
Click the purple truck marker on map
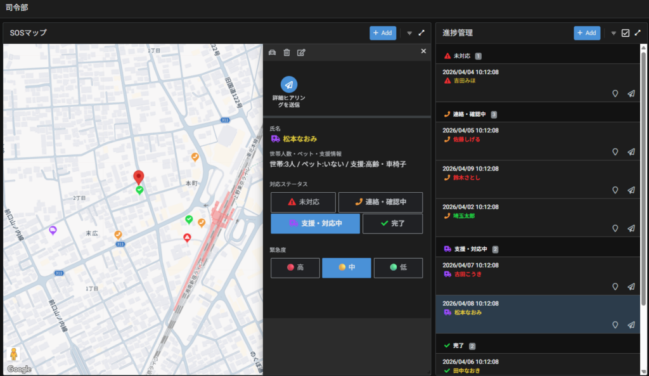[x=53, y=231]
